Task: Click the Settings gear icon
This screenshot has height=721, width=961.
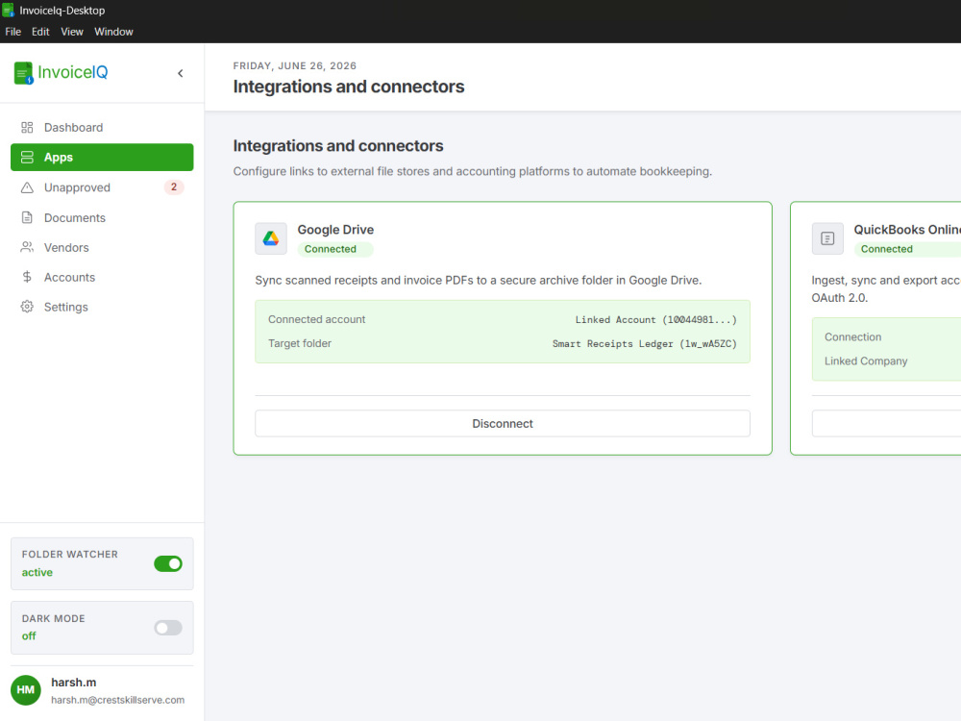Action: pyautogui.click(x=27, y=307)
